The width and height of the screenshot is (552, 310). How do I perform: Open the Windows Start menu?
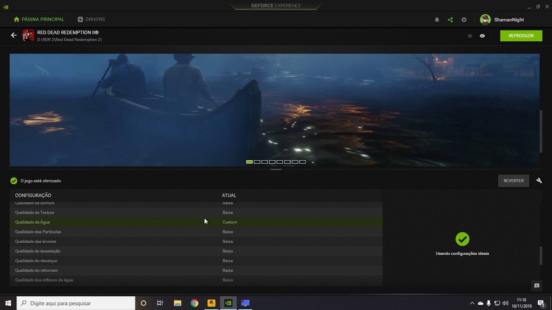[8, 303]
